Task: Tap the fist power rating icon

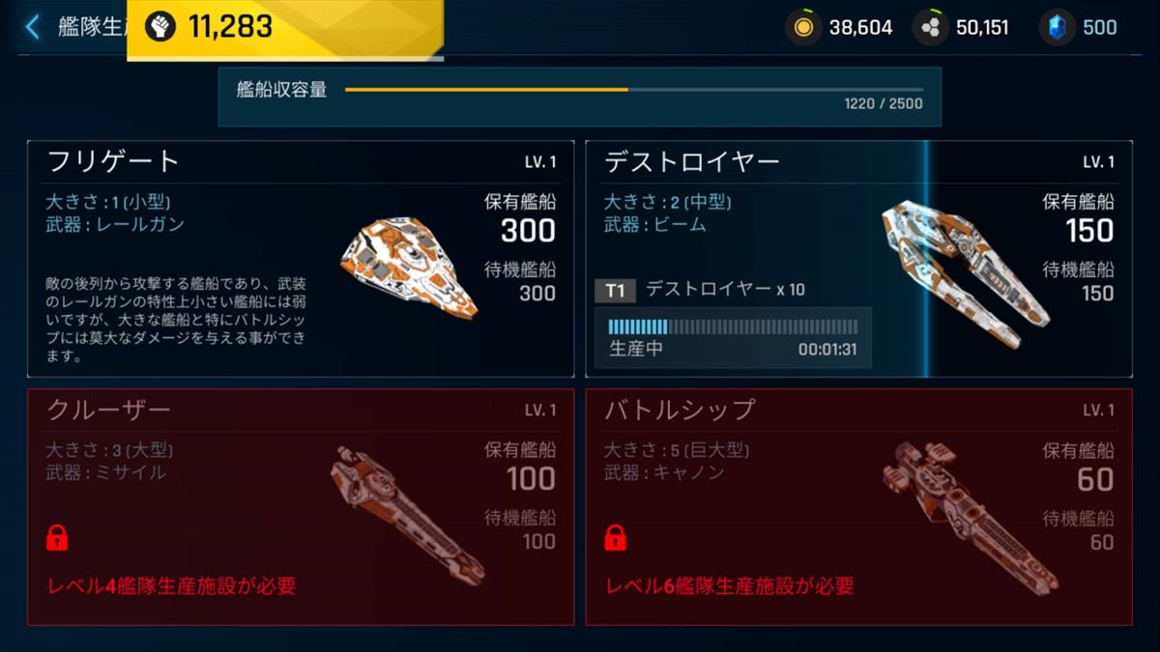Action: (x=159, y=27)
